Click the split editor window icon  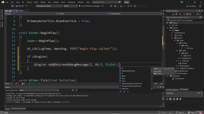[163, 14]
